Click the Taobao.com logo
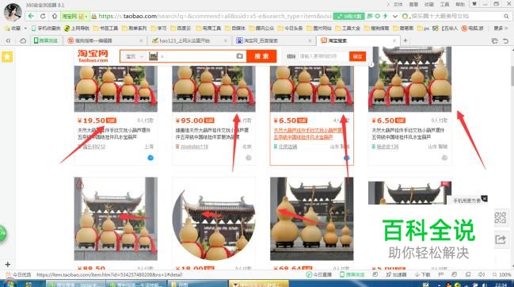 coord(93,56)
